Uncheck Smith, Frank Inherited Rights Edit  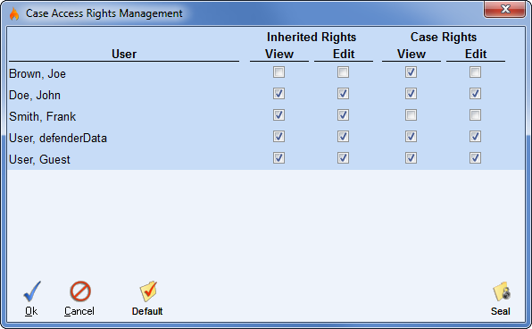point(343,114)
